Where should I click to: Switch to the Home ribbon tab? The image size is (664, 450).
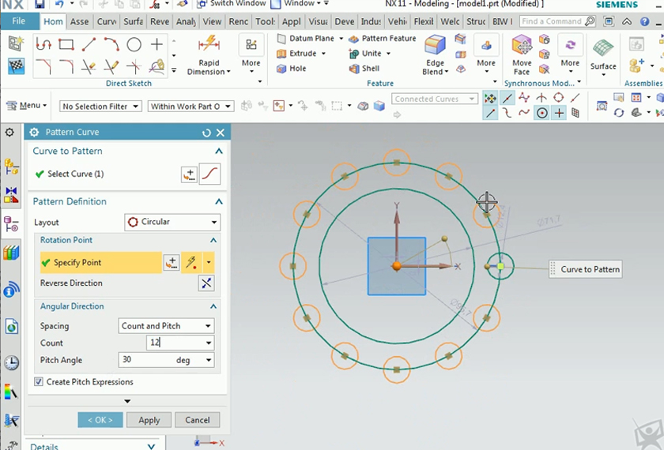pyautogui.click(x=54, y=21)
